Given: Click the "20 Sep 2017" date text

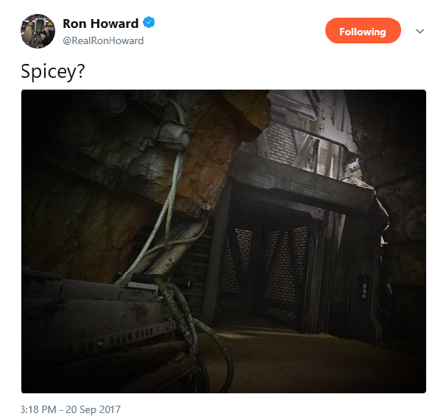Looking at the screenshot, I should pos(93,409).
